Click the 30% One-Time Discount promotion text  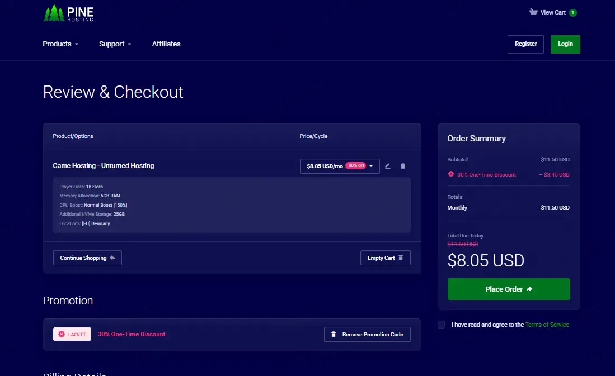coord(132,334)
